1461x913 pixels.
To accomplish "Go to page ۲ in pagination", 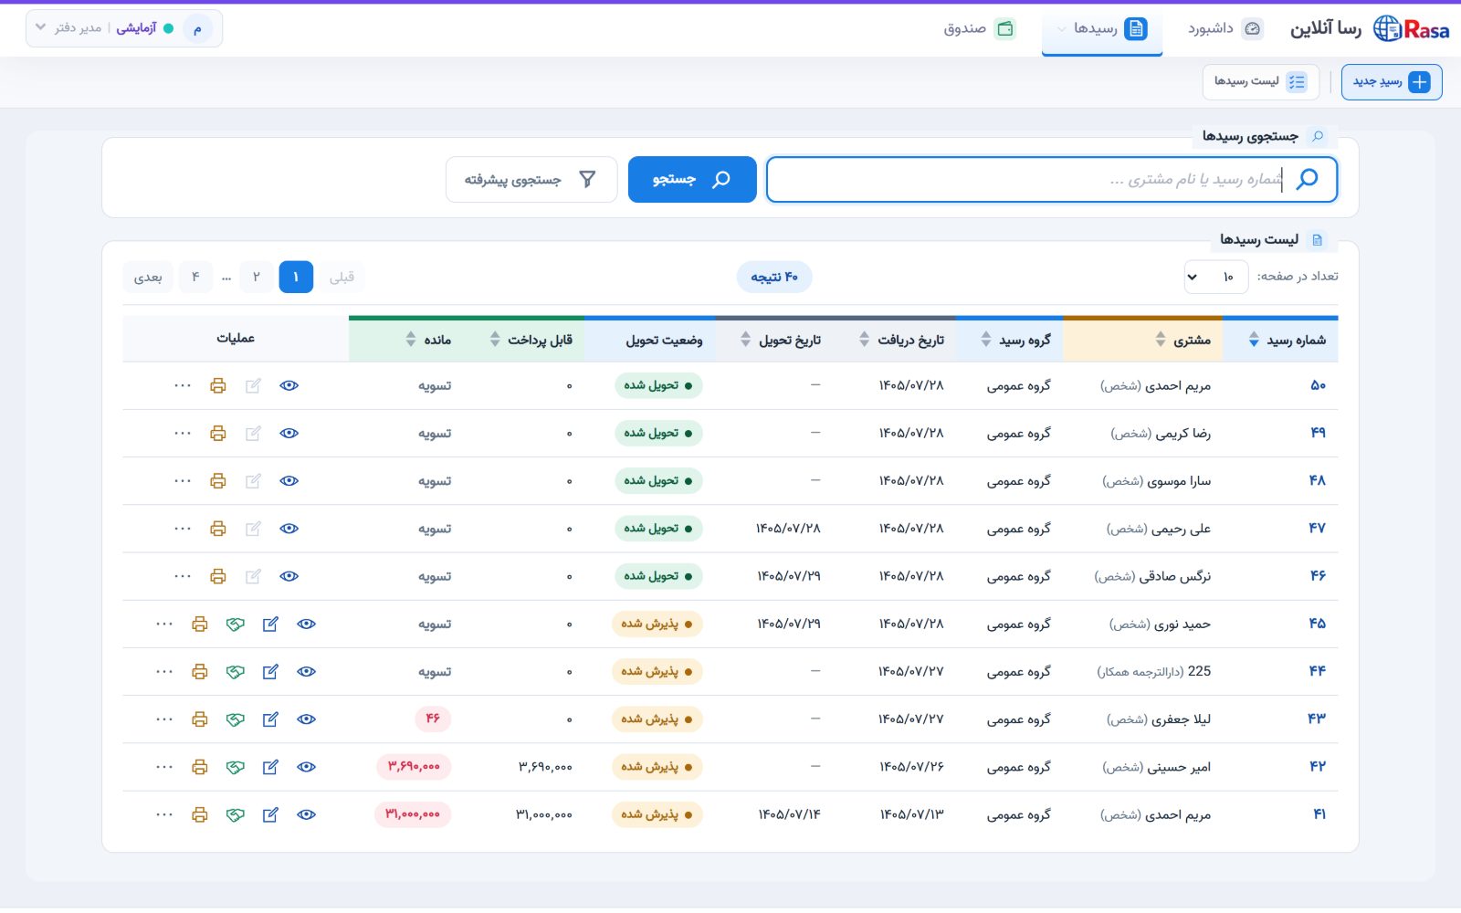I will tap(257, 277).
